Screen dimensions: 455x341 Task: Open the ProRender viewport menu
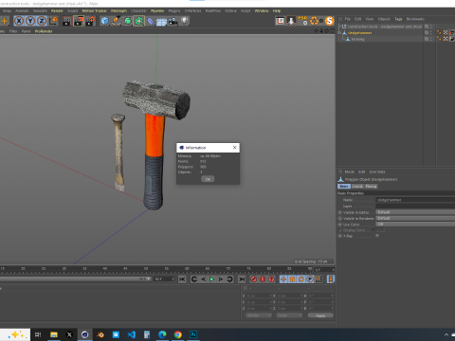[x=44, y=31]
